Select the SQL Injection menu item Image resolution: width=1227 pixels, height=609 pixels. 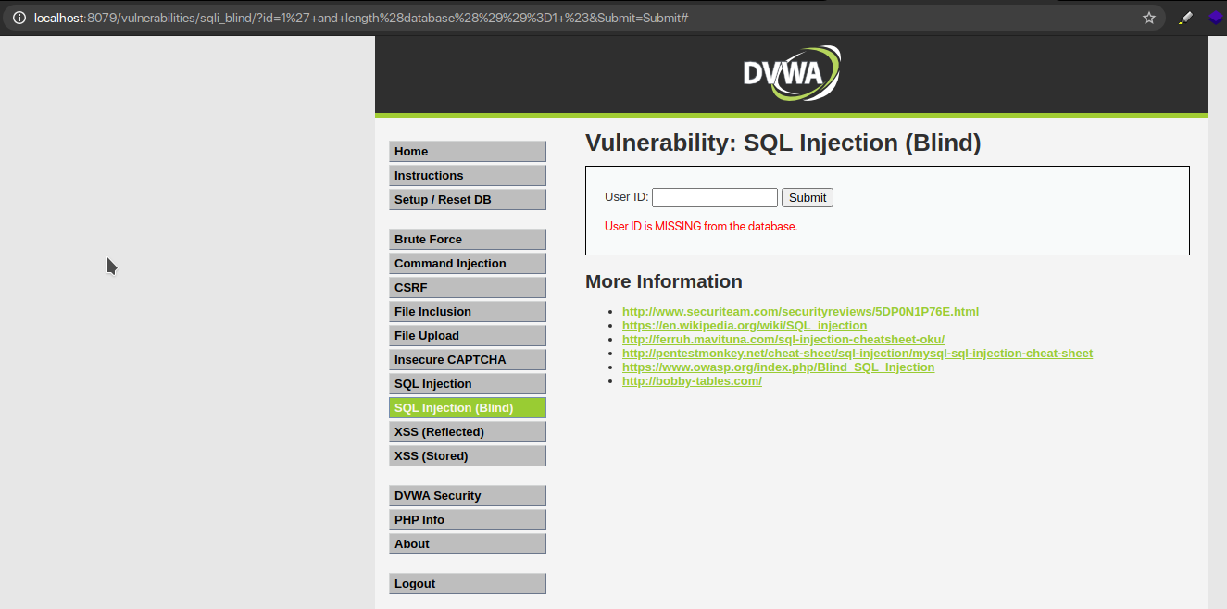pyautogui.click(x=468, y=384)
